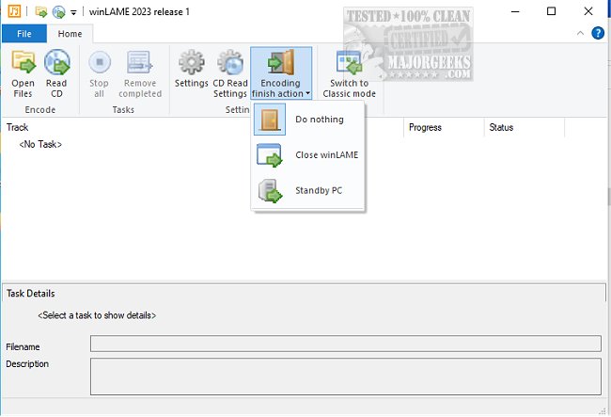Image resolution: width=611 pixels, height=417 pixels.
Task: Click the Status column header
Action: pyautogui.click(x=525, y=127)
